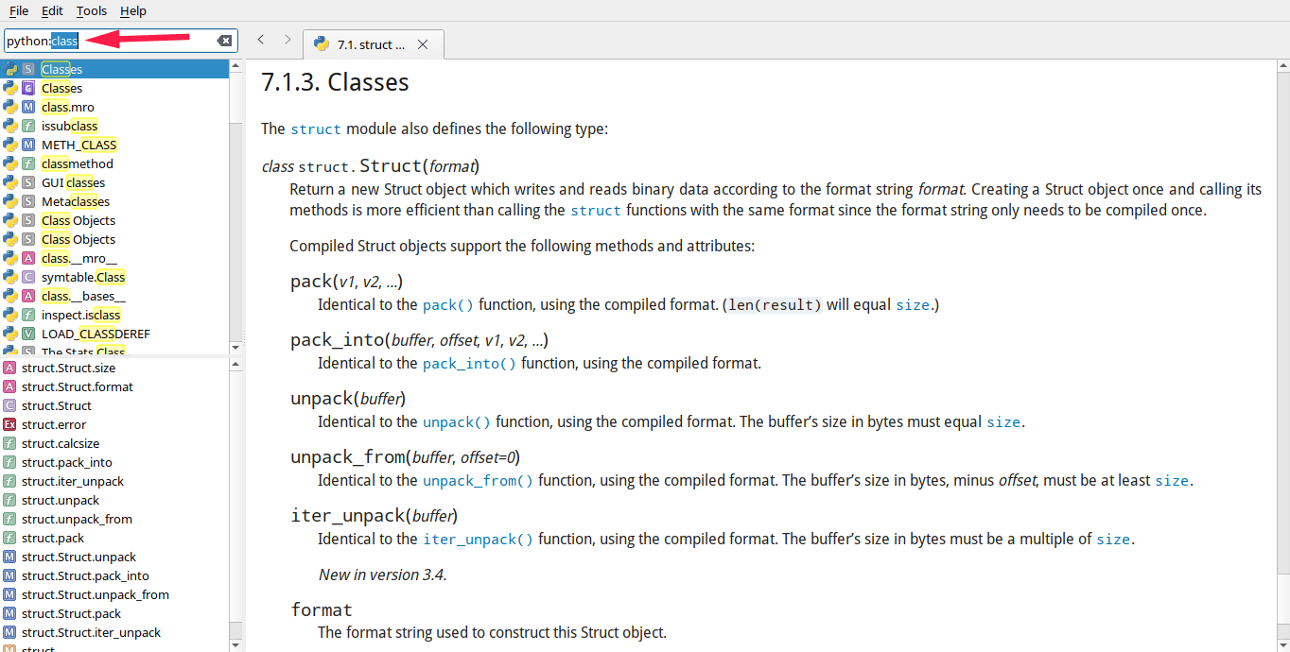This screenshot has height=652, width=1290.
Task: Click the exception icon beside struct.error
Action: (9, 424)
